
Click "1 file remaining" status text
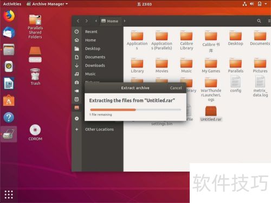pos(101,114)
